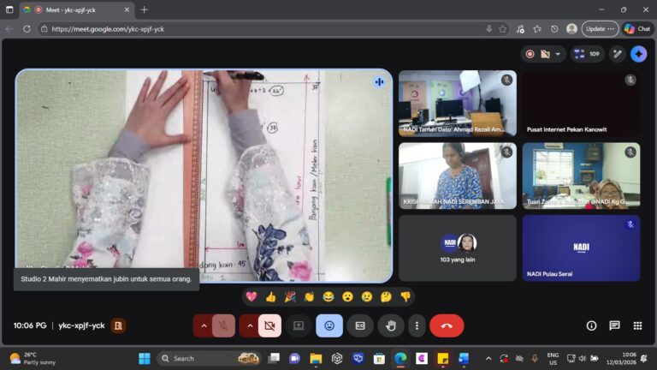The image size is (657, 370).
Task: Send the heart emoji reaction
Action: point(252,296)
